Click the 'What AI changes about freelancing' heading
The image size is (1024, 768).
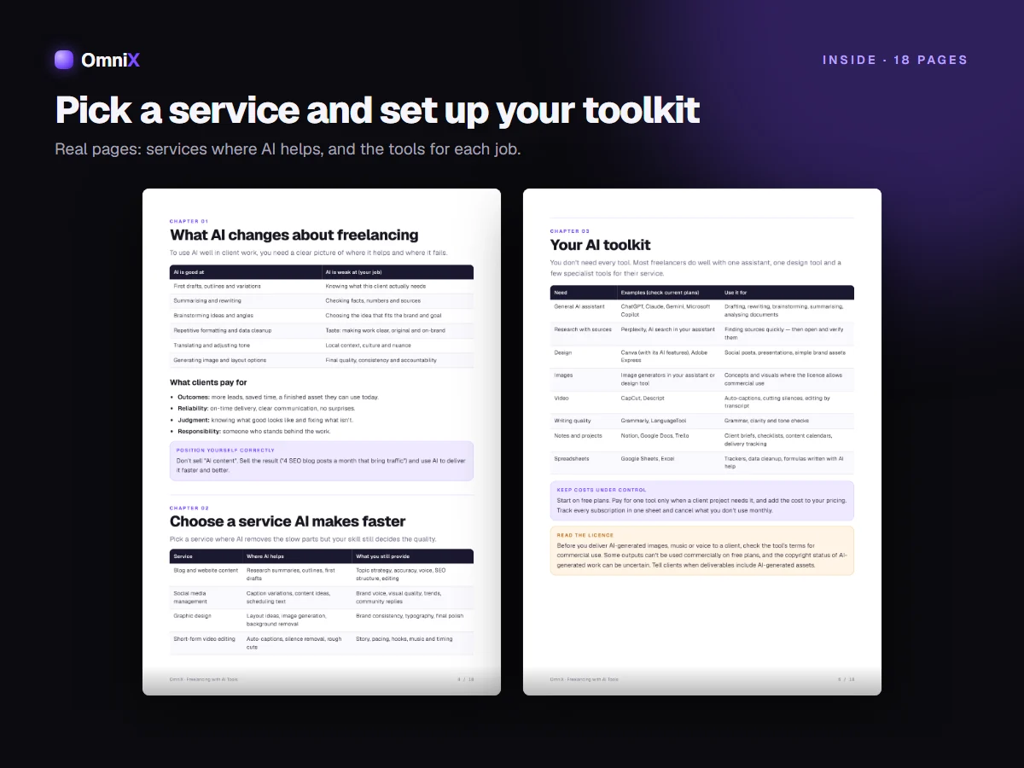pos(294,235)
